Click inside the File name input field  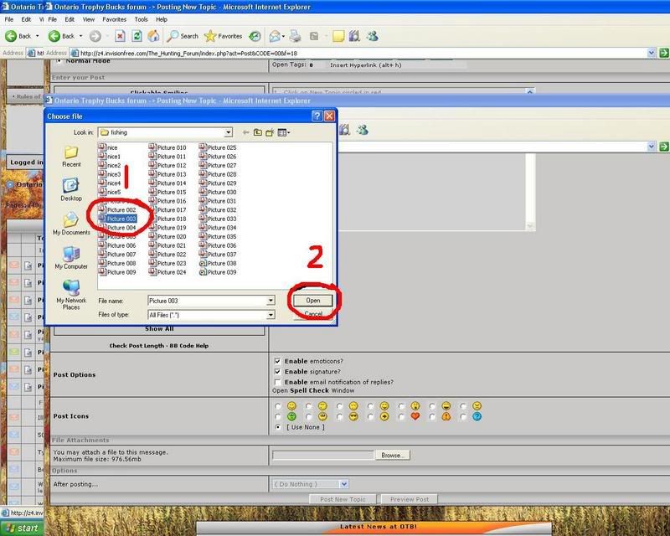[x=207, y=301]
